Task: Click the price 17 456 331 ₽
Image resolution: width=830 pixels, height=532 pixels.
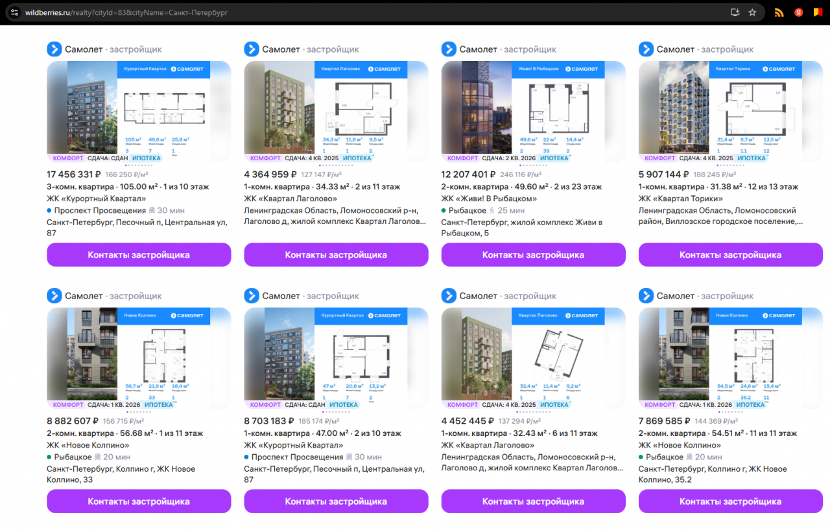Action: pyautogui.click(x=74, y=174)
